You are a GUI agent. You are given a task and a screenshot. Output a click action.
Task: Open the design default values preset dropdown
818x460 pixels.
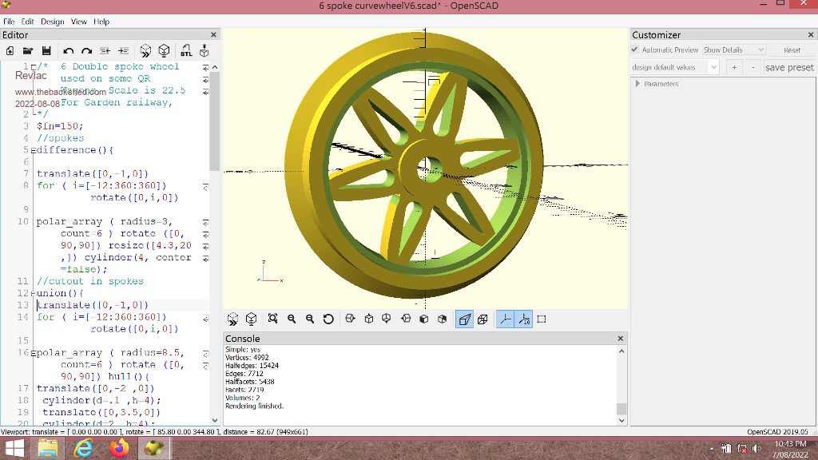click(675, 67)
